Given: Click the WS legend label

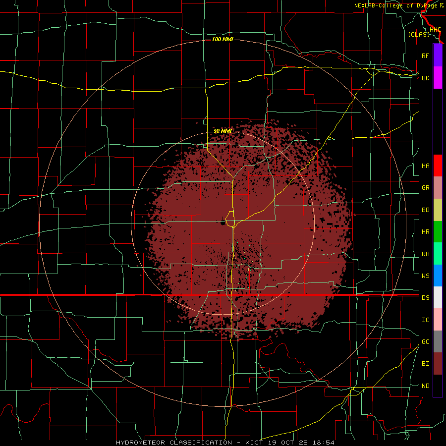Looking at the screenshot, I should click(x=425, y=276).
